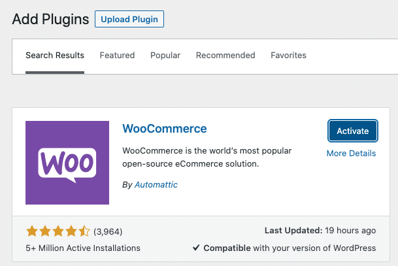
Task: Go to the Favorites tab
Action: [288, 56]
